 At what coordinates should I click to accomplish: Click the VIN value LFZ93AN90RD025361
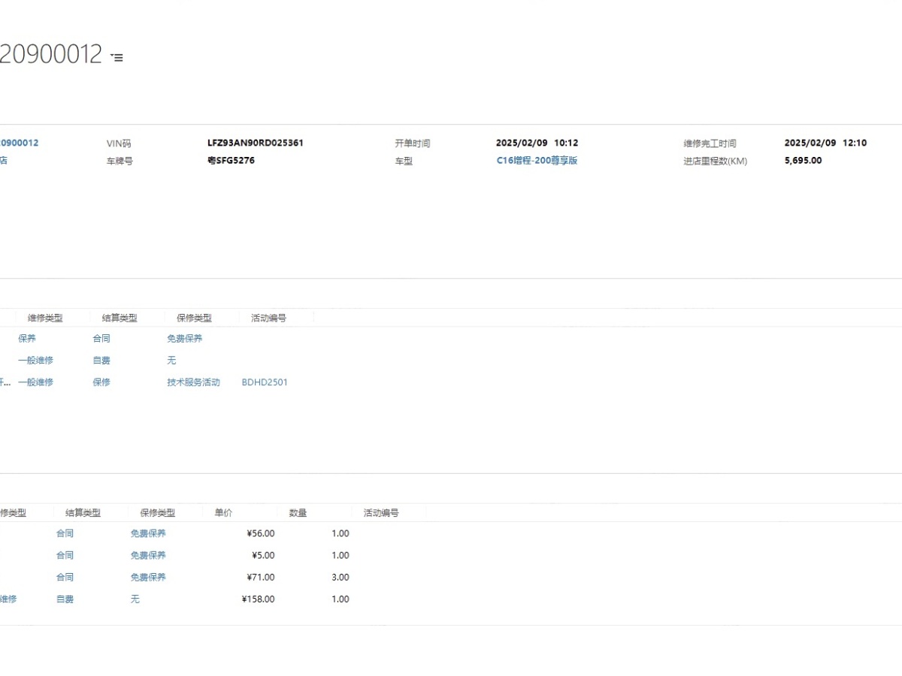pos(256,143)
